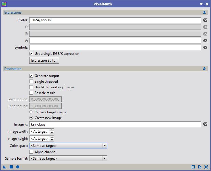Viewport: 211px width, 171px height.
Task: Clear the RGB/K expression field
Action: coord(205,20)
